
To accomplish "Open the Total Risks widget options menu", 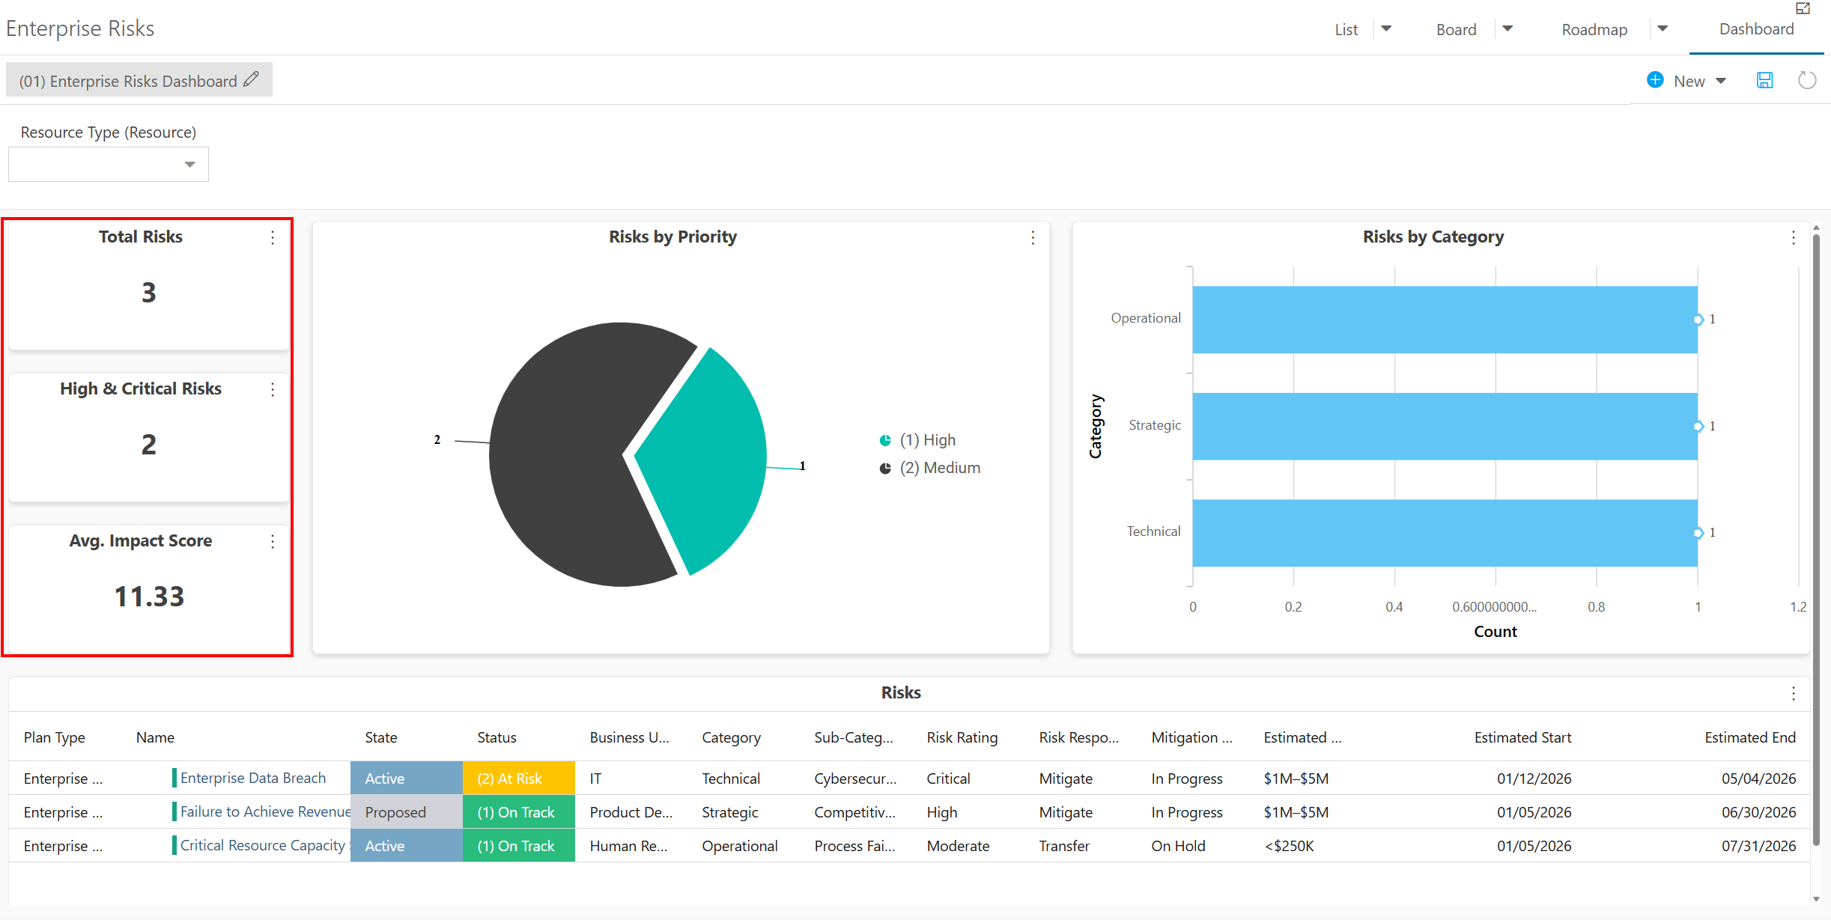I will [x=273, y=237].
